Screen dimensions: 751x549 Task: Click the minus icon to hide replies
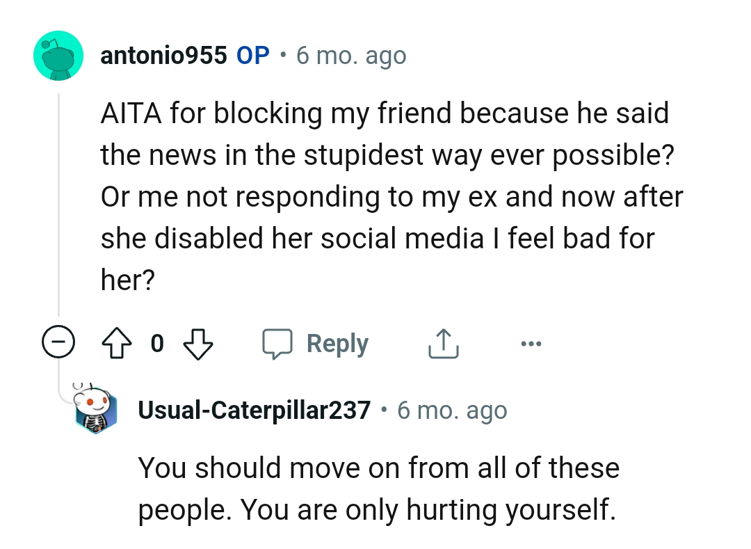(x=58, y=342)
